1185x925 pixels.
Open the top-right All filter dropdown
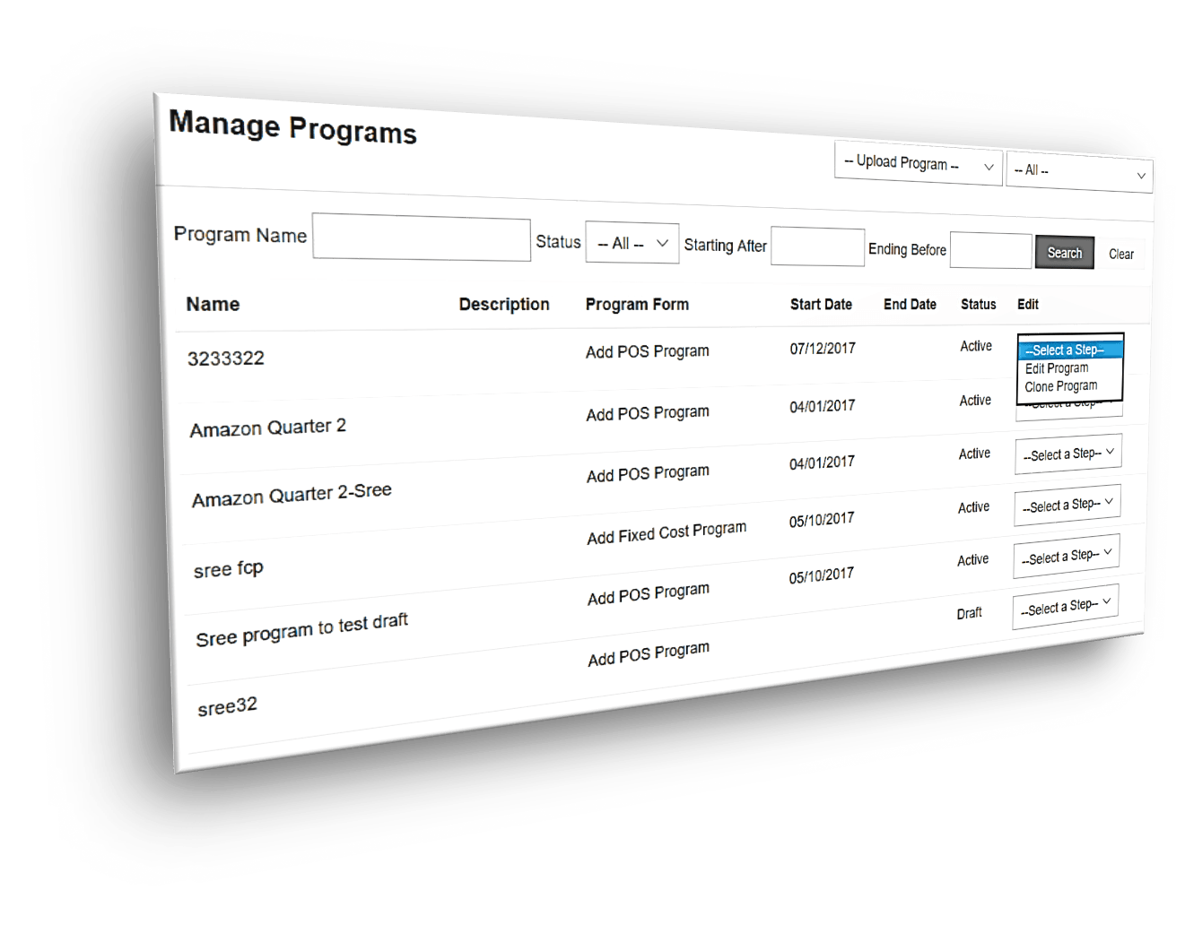click(x=1079, y=171)
